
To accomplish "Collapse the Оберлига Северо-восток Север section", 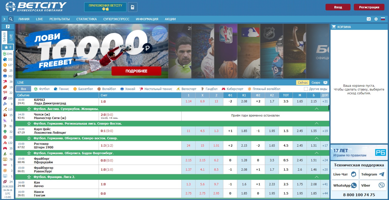I will 316,138.
